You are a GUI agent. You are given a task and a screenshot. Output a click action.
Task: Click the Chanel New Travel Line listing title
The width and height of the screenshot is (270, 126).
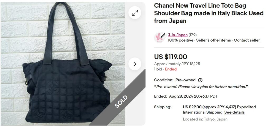tap(209, 13)
